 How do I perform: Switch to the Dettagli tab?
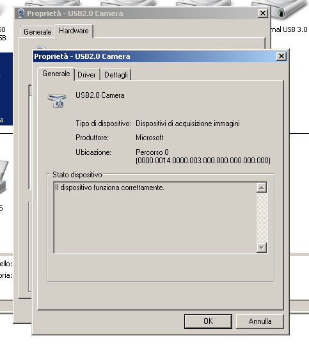pos(116,75)
